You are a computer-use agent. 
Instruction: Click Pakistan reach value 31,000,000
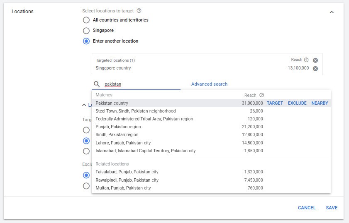tap(252, 103)
